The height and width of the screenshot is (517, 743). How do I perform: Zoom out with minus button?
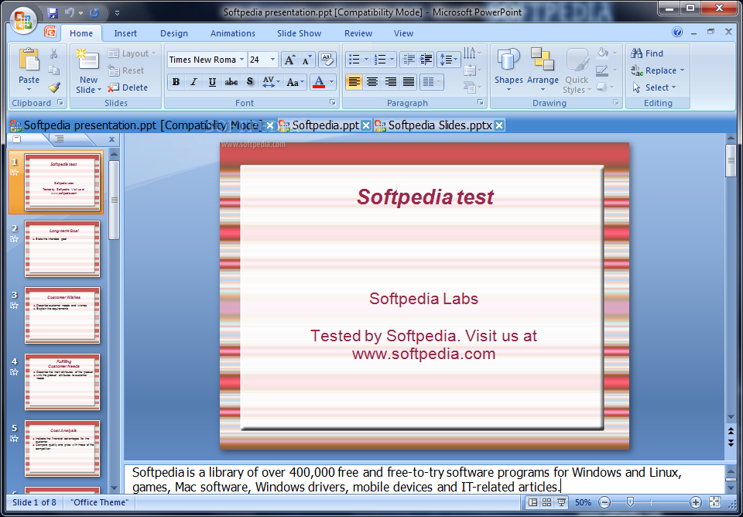[x=604, y=502]
